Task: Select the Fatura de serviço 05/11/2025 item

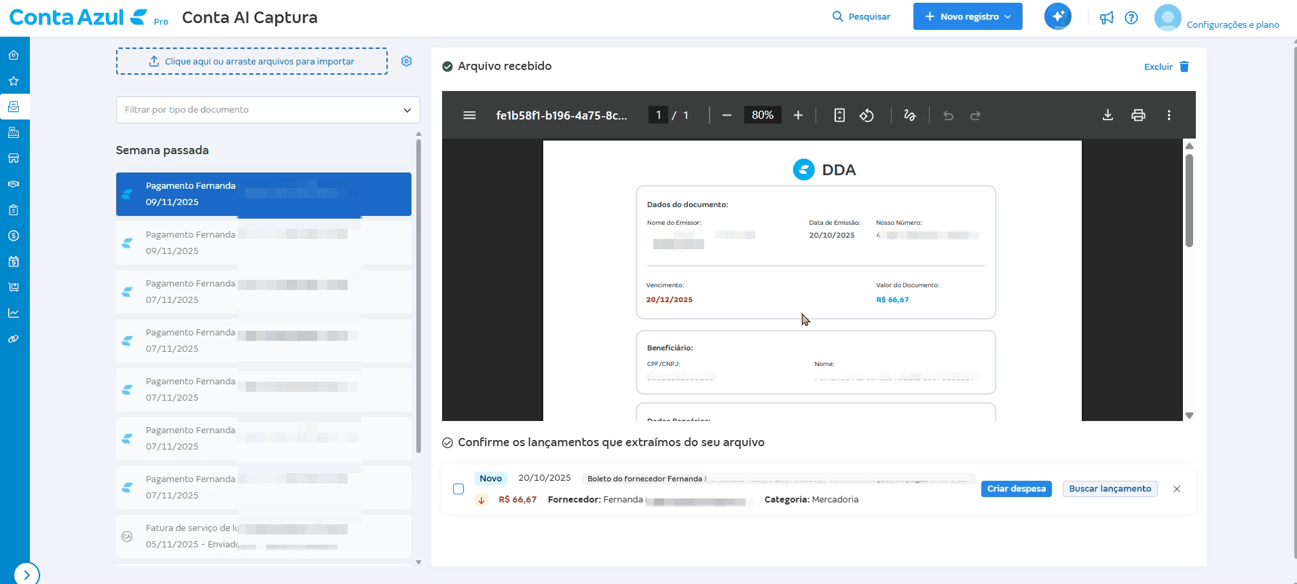Action: coord(263,536)
